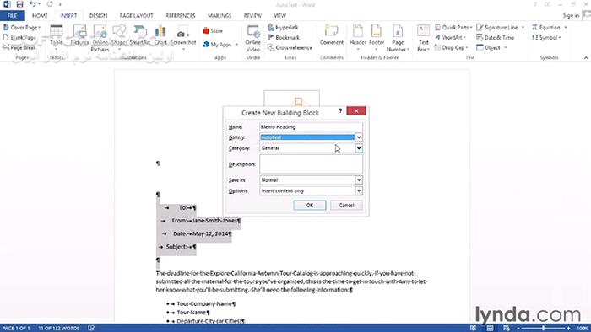Switch to the VIEW tab

coord(279,15)
